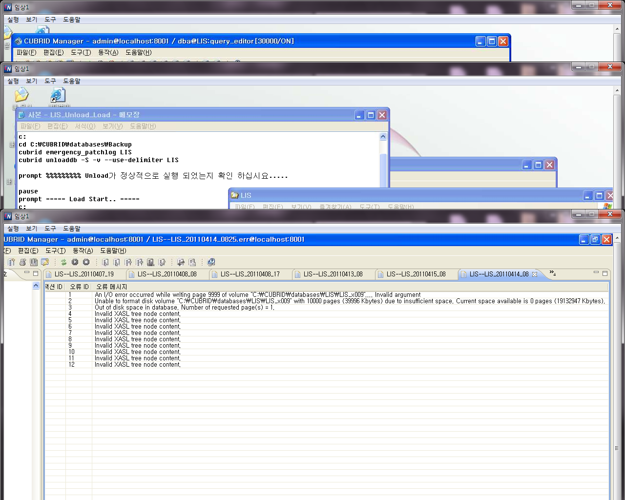Show the hidden tabs list (»4)
Image resolution: width=625 pixels, height=500 pixels.
553,273
